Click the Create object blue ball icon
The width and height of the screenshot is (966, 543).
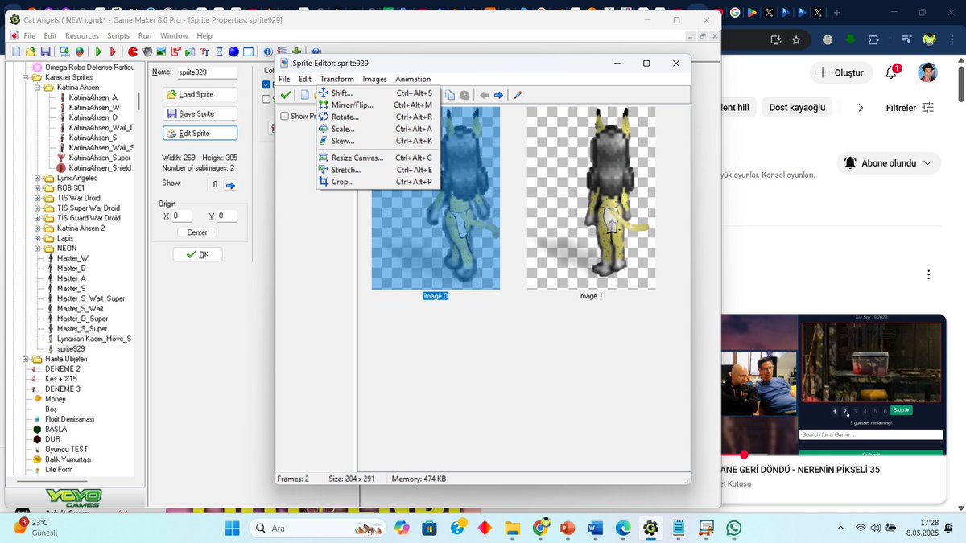pyautogui.click(x=233, y=51)
